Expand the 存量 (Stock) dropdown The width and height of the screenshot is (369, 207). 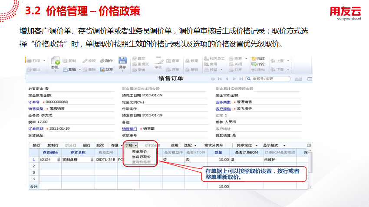click(115, 145)
